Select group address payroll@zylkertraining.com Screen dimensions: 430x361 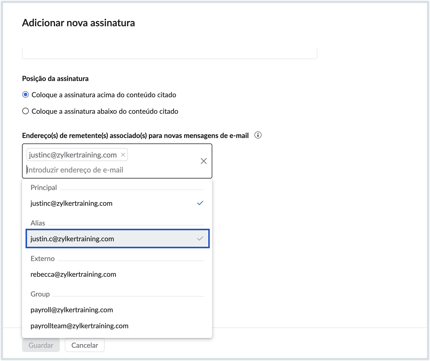(x=72, y=310)
